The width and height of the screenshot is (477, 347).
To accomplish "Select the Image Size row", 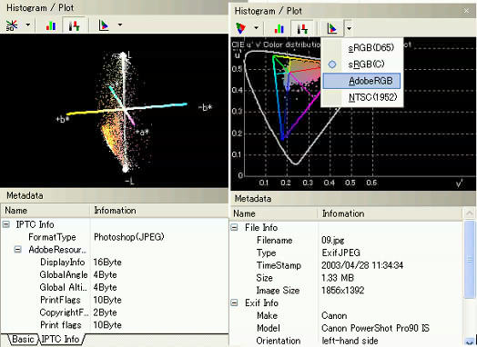I will coord(347,291).
